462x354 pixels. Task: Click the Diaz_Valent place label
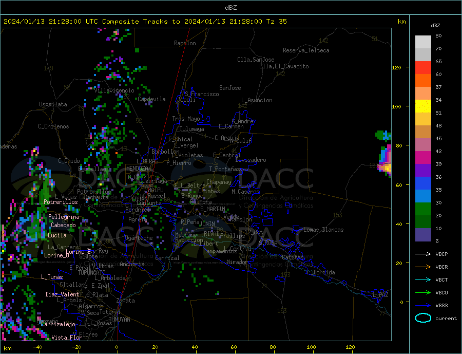[x=63, y=294]
